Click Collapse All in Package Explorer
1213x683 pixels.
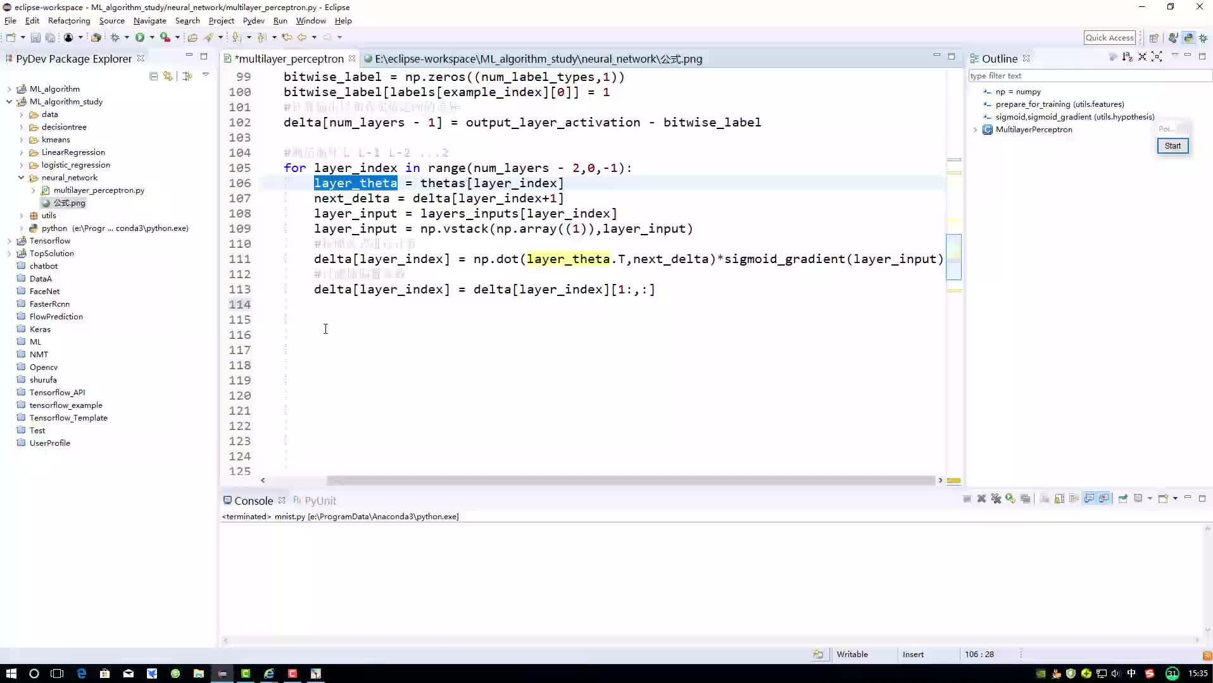point(153,76)
